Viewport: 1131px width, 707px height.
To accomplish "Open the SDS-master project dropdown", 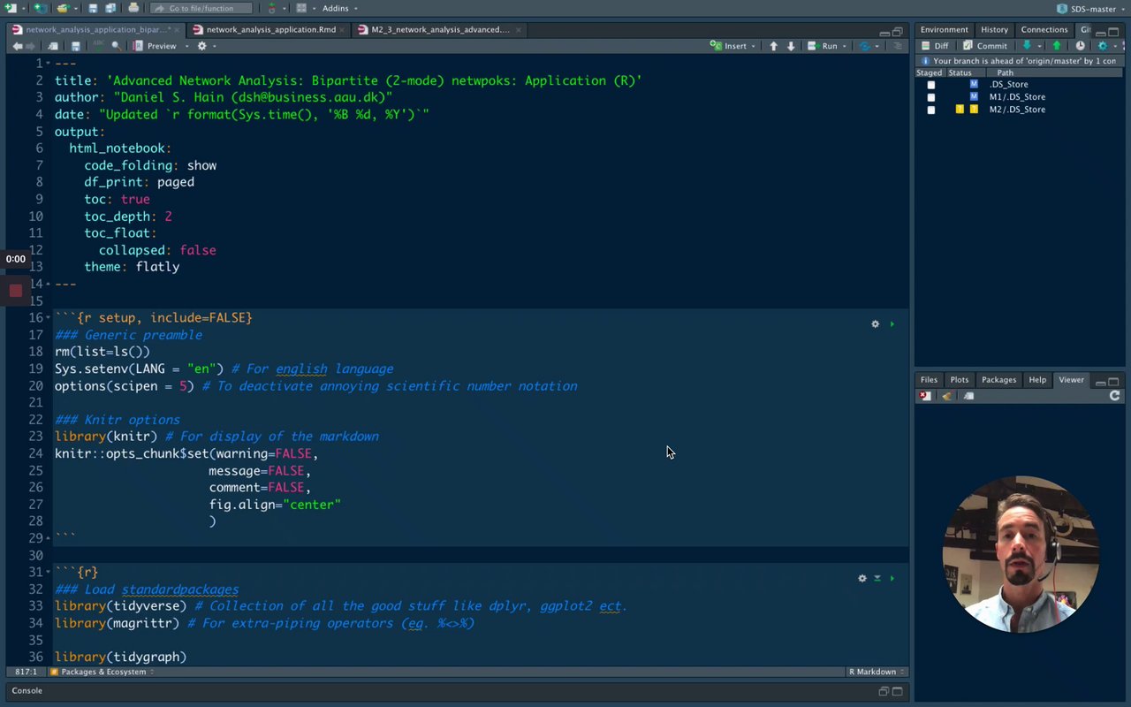I will (x=1092, y=9).
